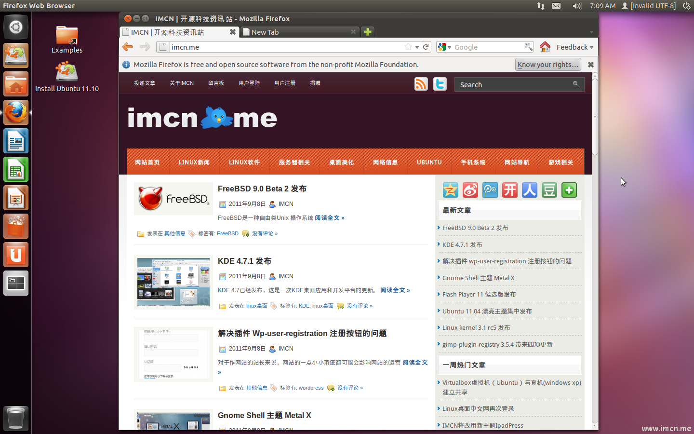694x434 pixels.
Task: Open the 关于IMCN top link
Action: (x=182, y=83)
